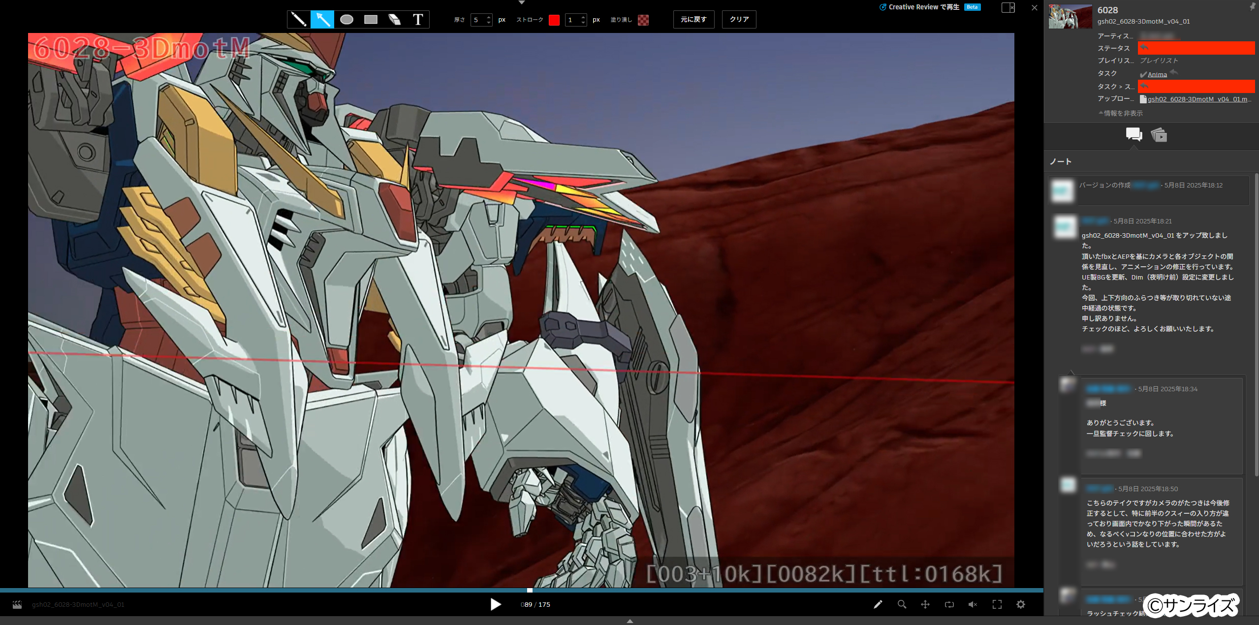Play the video with play button

click(496, 604)
